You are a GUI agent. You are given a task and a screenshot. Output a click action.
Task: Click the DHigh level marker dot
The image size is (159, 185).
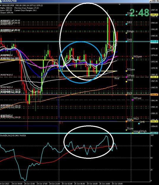pyautogui.click(x=126, y=33)
